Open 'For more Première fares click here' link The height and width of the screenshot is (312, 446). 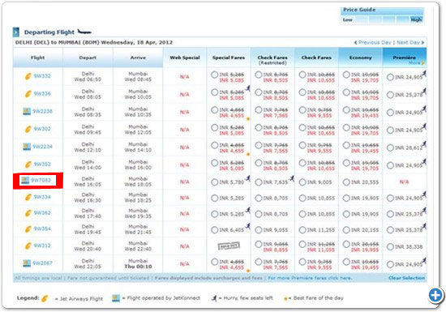(x=310, y=278)
